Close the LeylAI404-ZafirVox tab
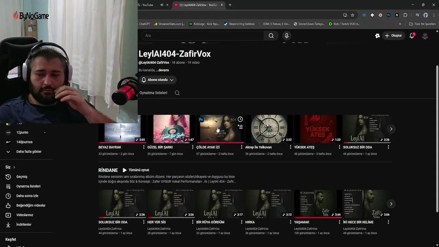The width and height of the screenshot is (439, 247). 222,5
